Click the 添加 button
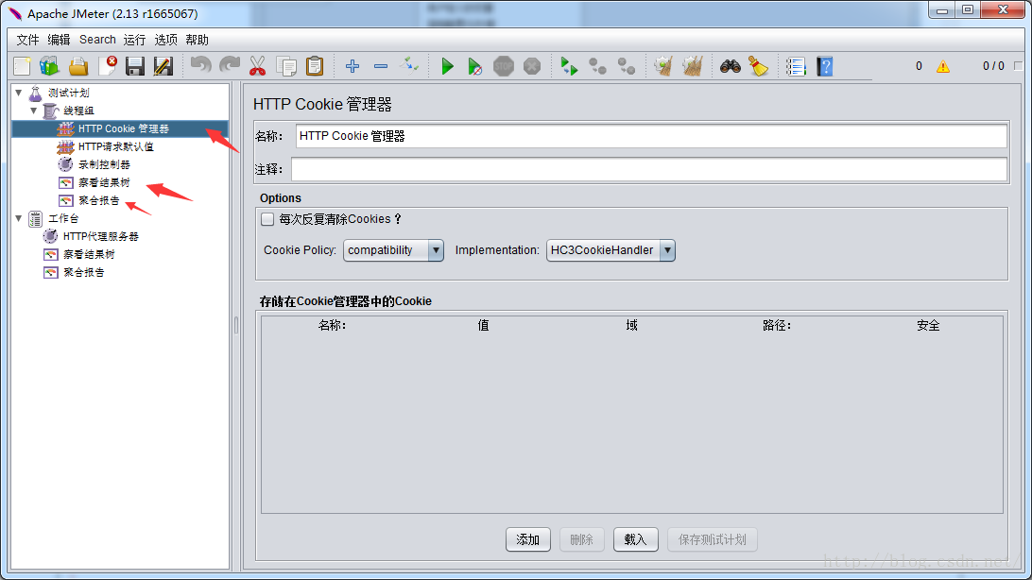 tap(528, 539)
